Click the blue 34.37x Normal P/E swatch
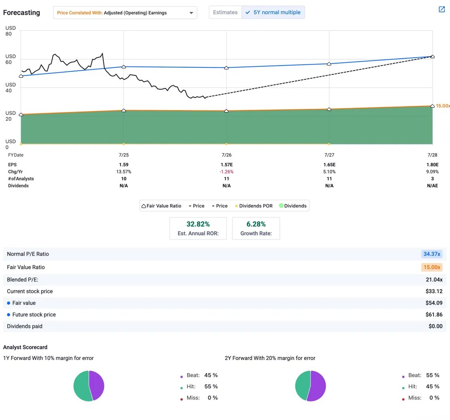The height and width of the screenshot is (420, 450). (432, 254)
